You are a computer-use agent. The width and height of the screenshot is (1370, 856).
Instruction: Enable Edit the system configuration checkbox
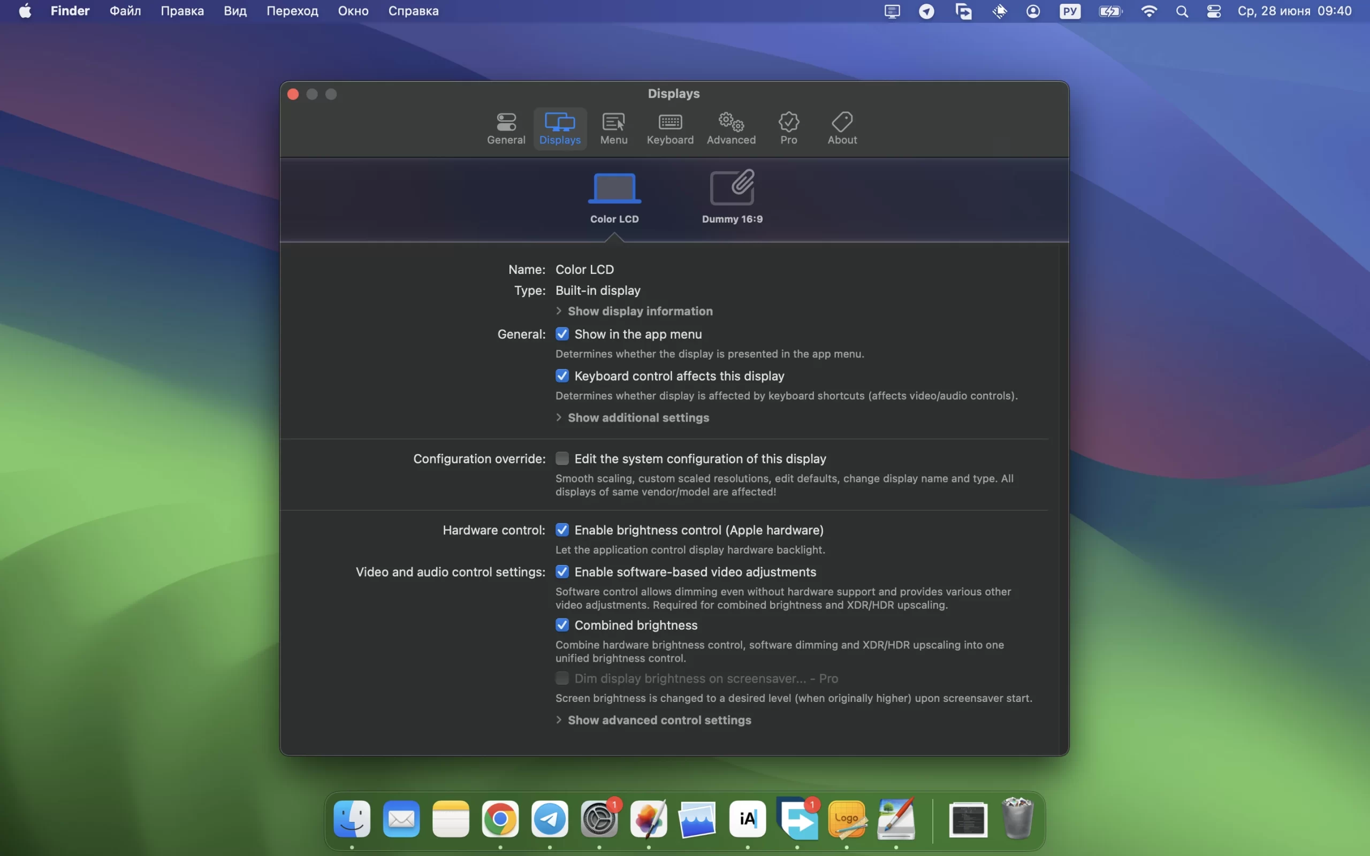[x=561, y=458]
